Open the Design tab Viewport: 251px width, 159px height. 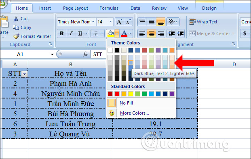(209, 8)
